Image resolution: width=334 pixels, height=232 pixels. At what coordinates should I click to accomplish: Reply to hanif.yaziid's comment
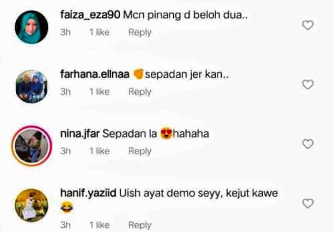140,225
